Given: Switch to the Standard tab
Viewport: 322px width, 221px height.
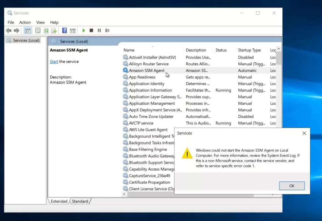Looking at the screenshot, I should pos(80,201).
